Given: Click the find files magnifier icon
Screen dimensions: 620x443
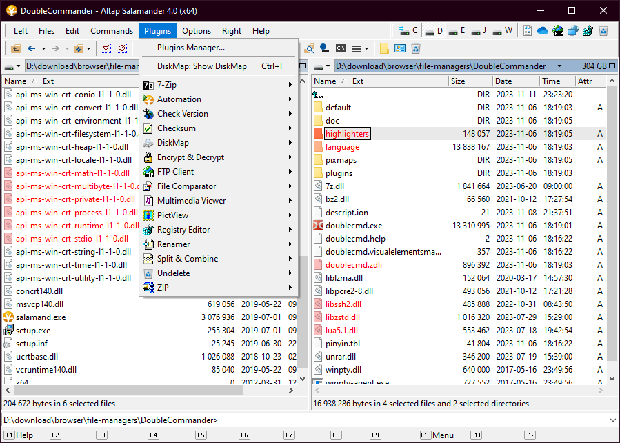Looking at the screenshot, I should [310, 48].
